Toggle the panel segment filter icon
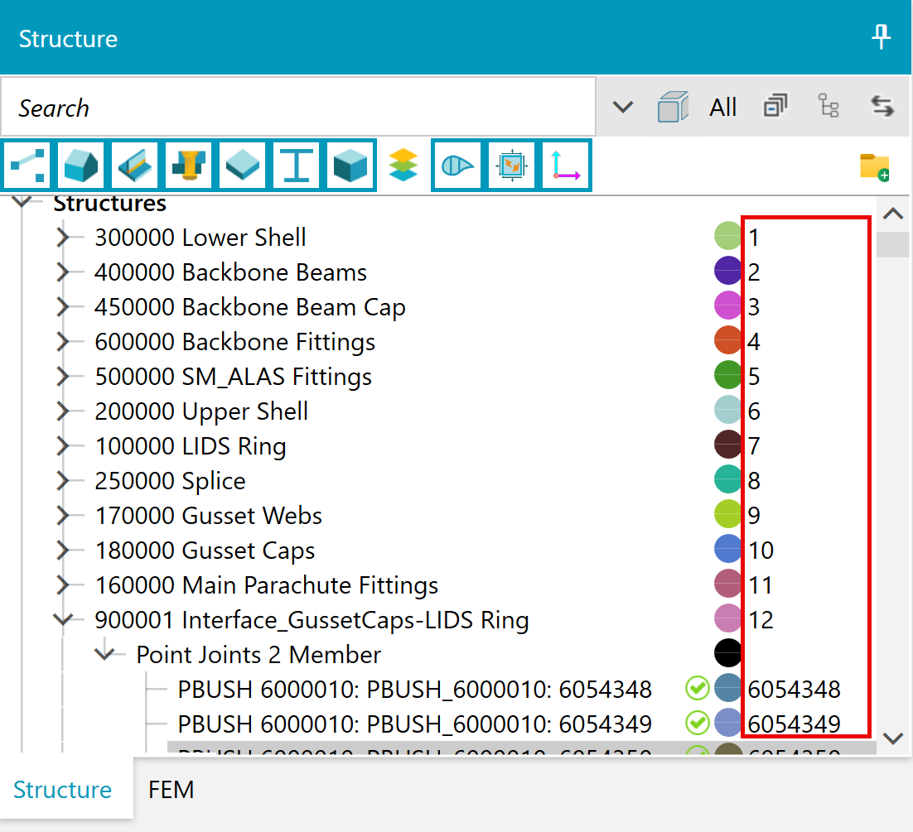 [81, 166]
